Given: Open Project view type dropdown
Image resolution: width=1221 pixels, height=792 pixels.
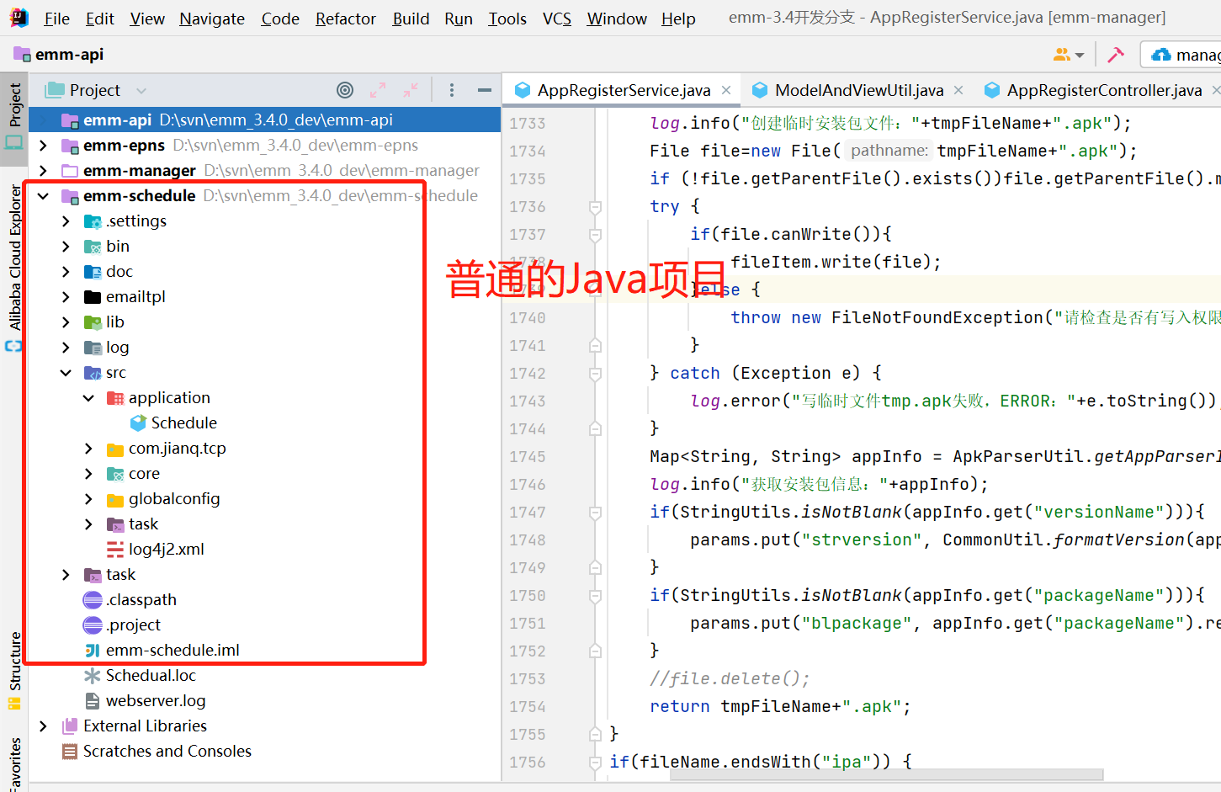Looking at the screenshot, I should click(141, 91).
